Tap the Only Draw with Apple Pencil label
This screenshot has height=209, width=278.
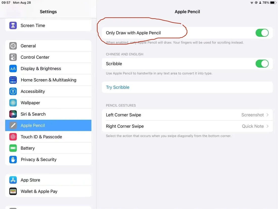(x=133, y=33)
